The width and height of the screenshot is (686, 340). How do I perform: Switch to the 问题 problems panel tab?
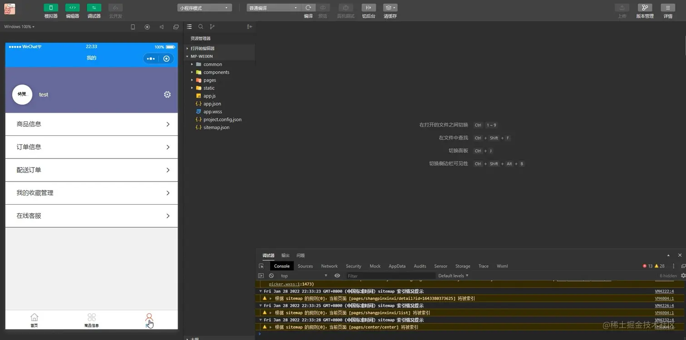tap(300, 256)
